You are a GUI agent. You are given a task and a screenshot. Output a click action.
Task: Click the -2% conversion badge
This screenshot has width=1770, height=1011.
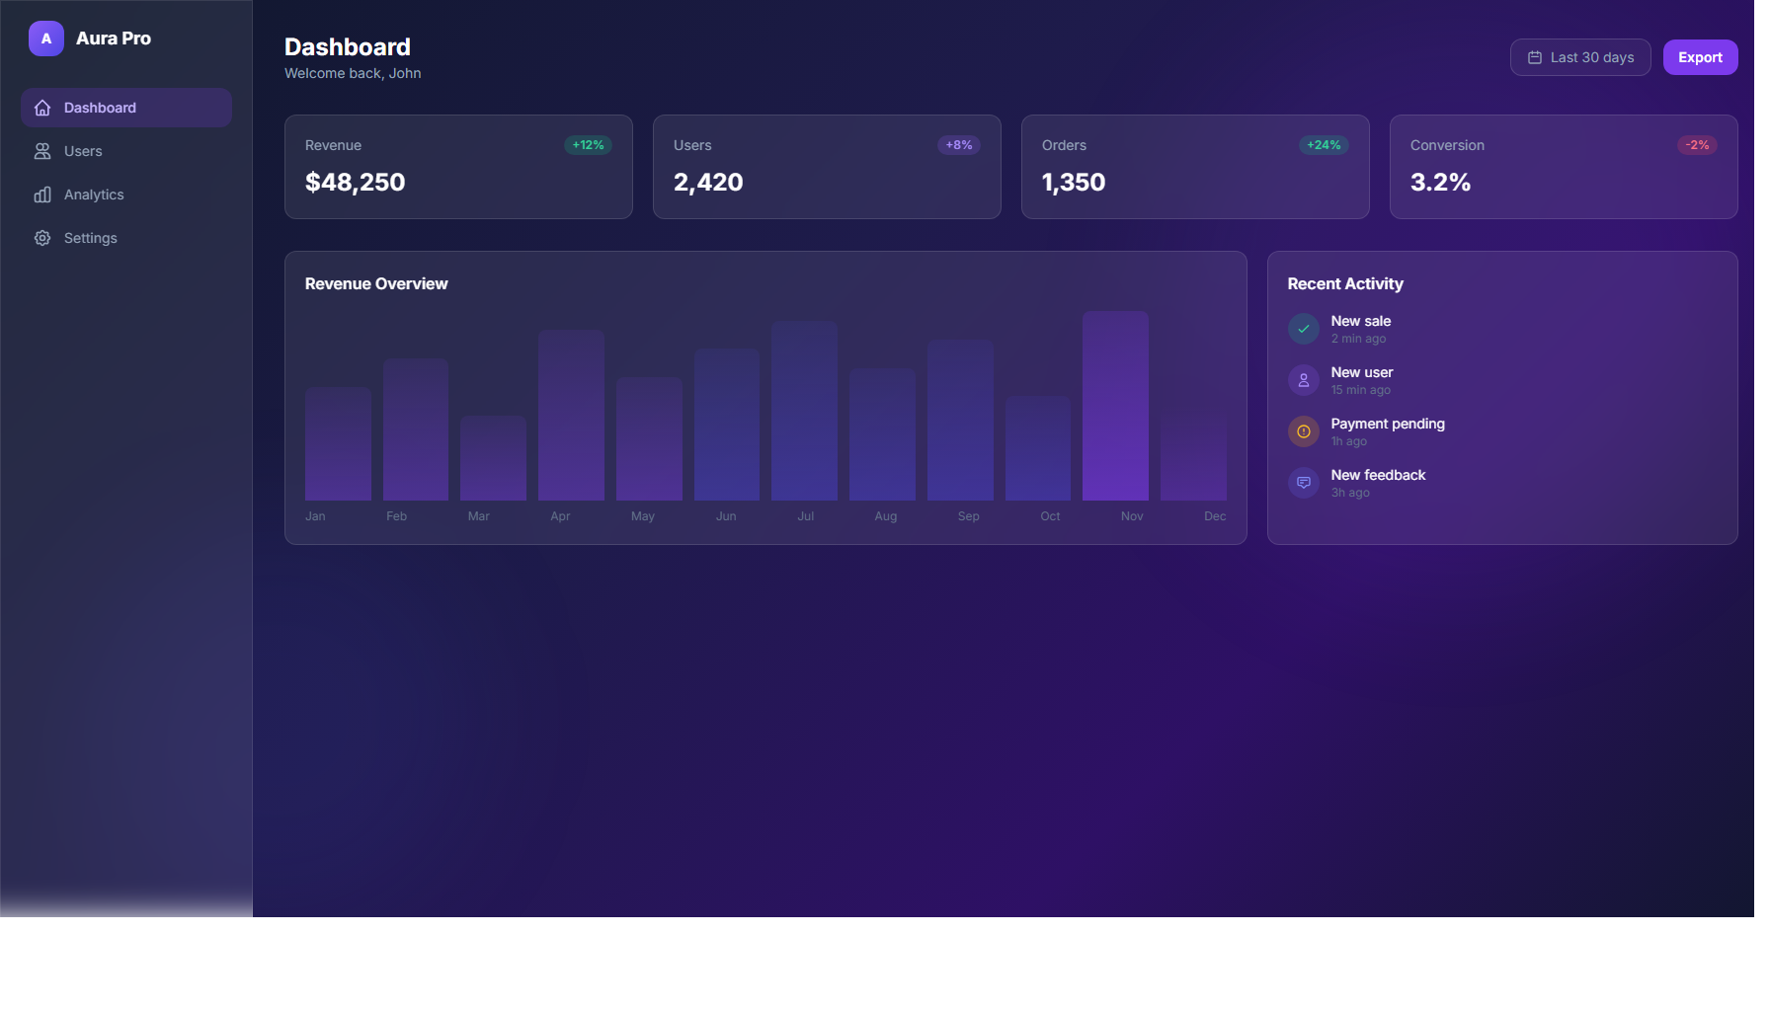coord(1697,145)
